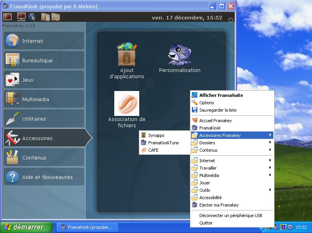312x233 pixels.
Task: Click the folder with gear toolbar icon
Action: tap(56, 17)
